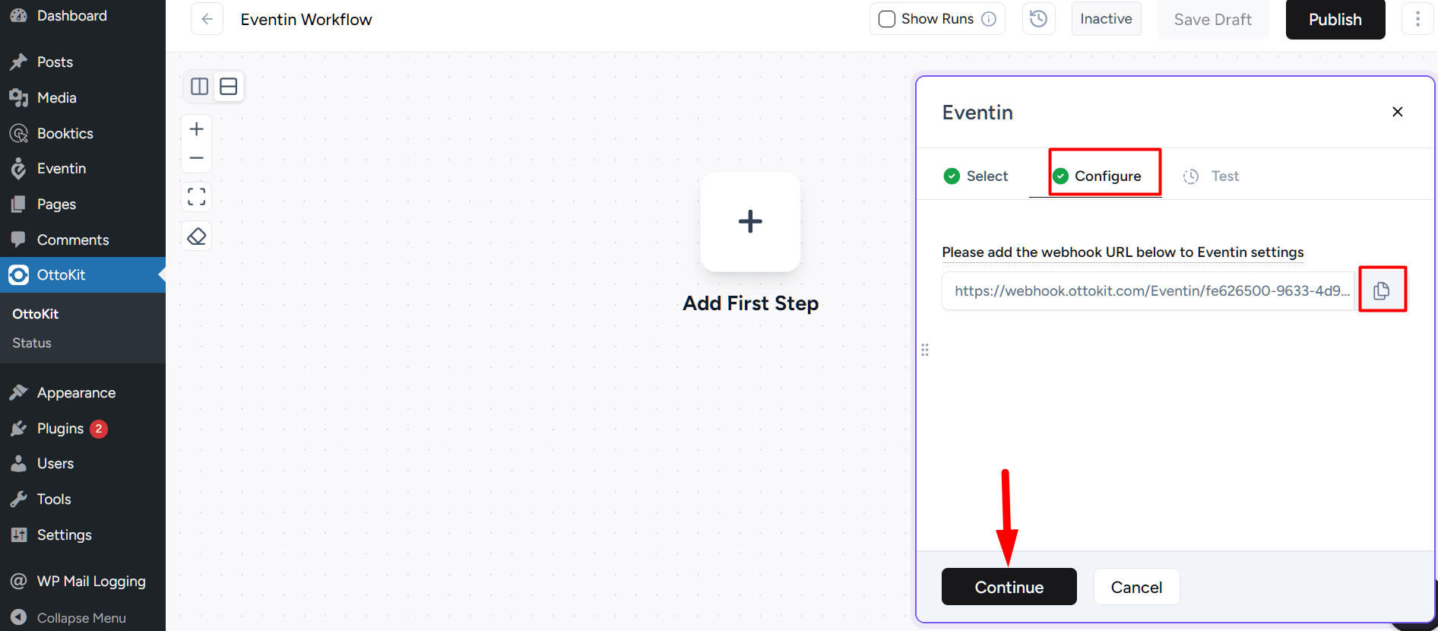Click the Publish button
This screenshot has width=1438, height=631.
click(x=1335, y=20)
